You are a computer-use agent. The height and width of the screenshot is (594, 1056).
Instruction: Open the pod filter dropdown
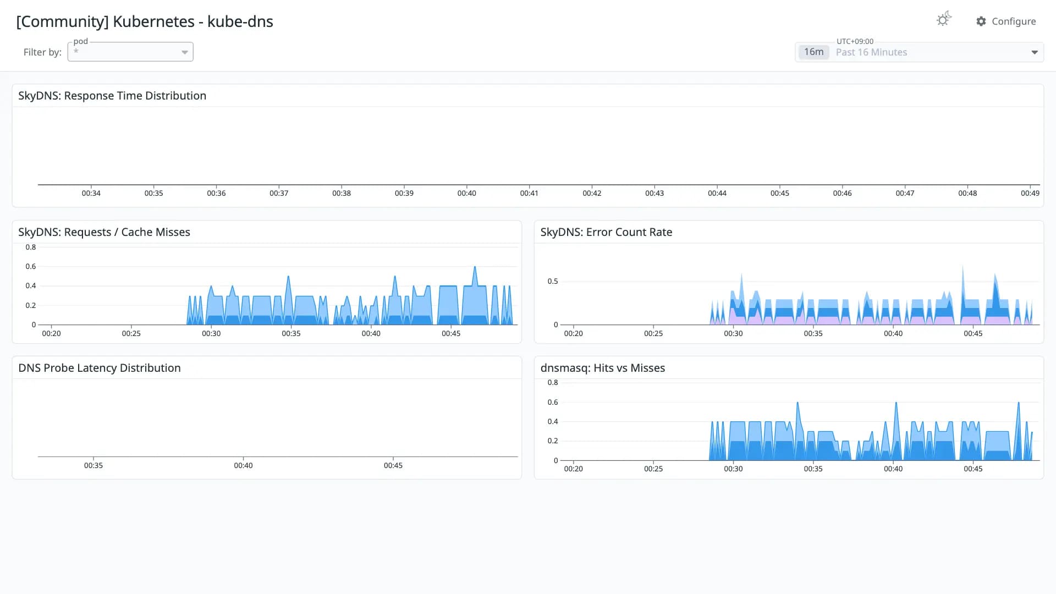coord(130,52)
